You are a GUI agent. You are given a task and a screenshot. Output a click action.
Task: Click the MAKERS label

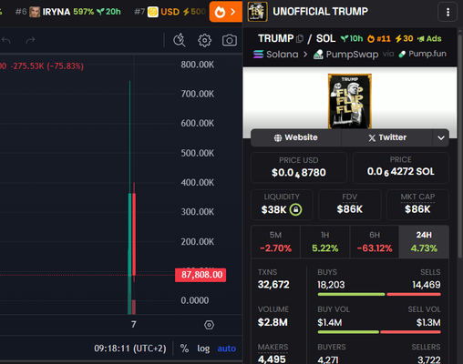click(x=273, y=347)
